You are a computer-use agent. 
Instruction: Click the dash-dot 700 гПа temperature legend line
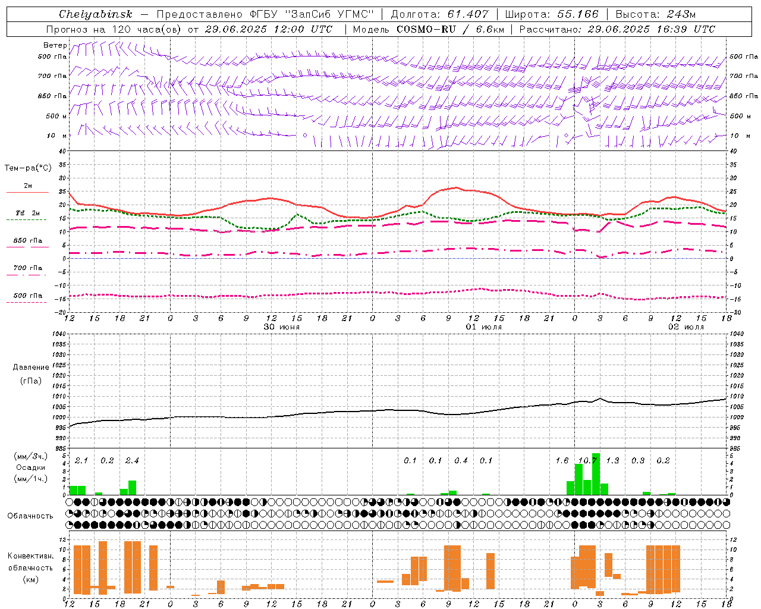point(26,275)
